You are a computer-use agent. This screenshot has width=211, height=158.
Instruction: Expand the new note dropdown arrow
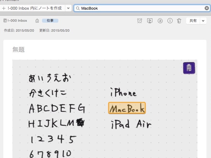pyautogui.click(x=68, y=8)
